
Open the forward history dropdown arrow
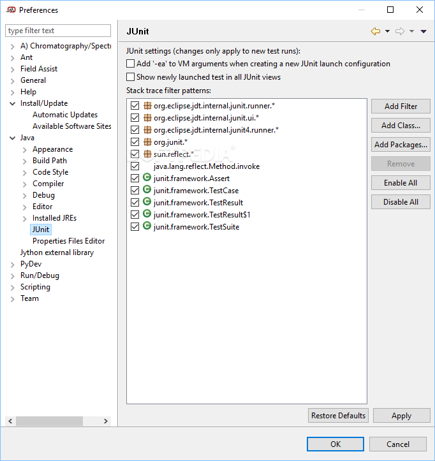click(x=412, y=31)
